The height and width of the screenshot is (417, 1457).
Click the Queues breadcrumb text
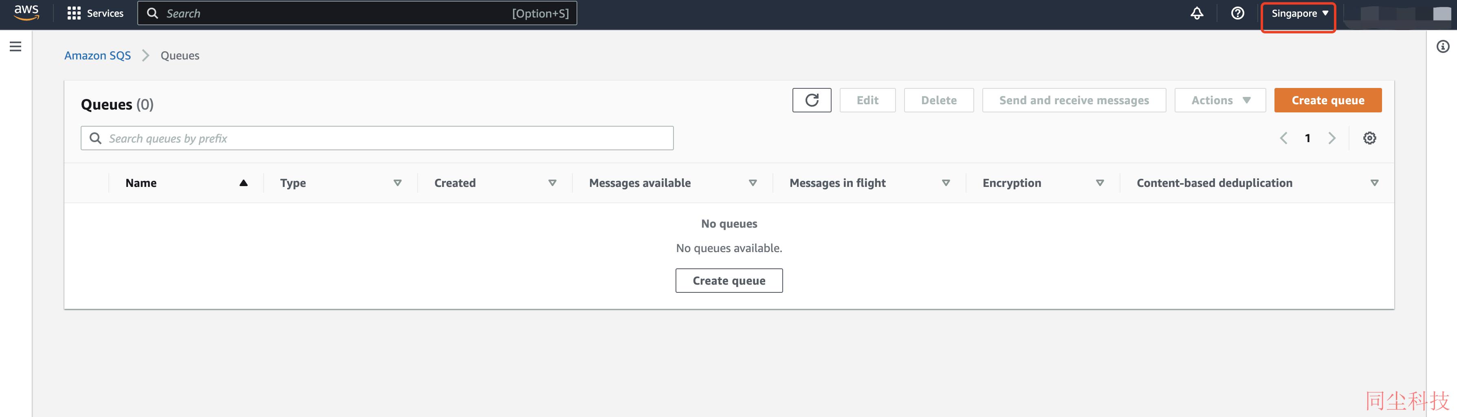[180, 55]
